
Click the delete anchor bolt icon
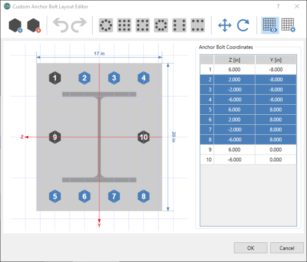click(x=33, y=26)
